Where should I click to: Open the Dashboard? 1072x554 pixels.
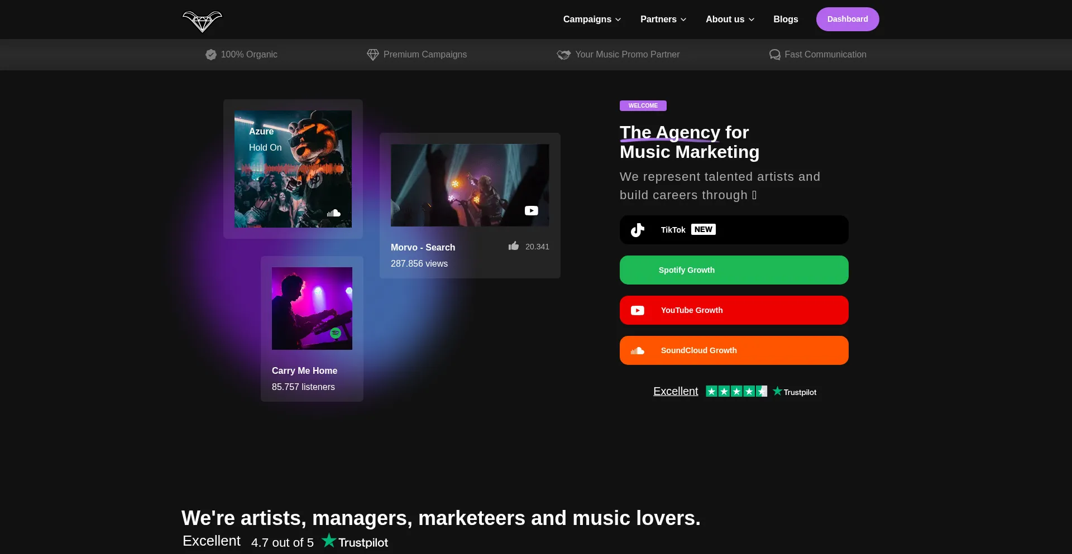click(848, 19)
